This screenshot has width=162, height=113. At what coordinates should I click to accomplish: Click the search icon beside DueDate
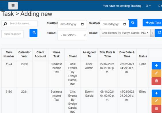(x=133, y=23)
